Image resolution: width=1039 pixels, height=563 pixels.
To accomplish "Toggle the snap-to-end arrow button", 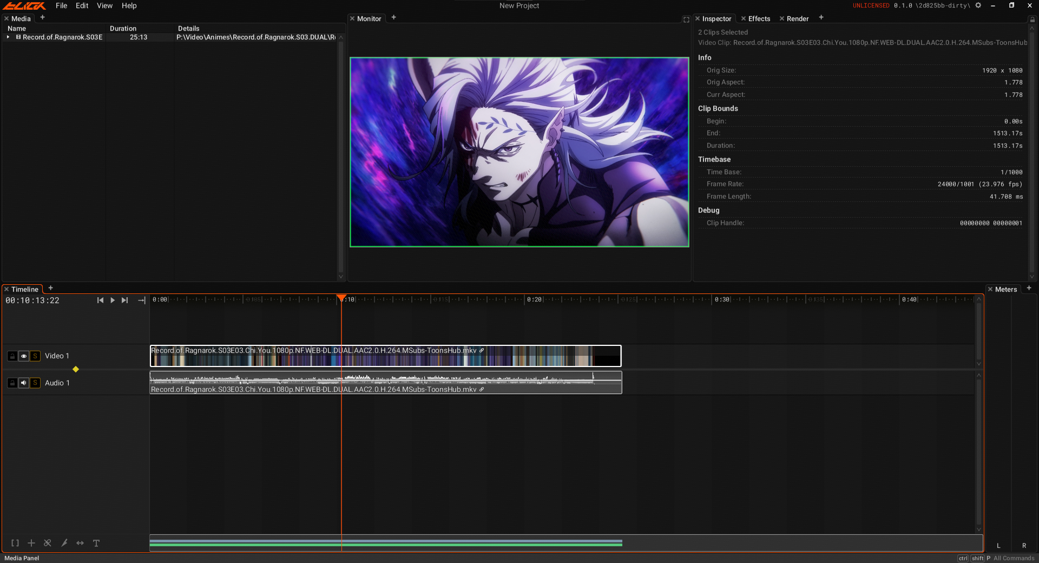I will click(x=142, y=300).
